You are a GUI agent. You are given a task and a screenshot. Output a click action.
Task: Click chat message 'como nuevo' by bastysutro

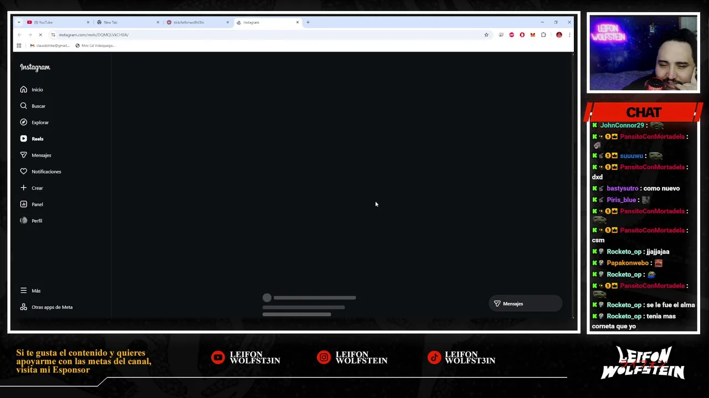tap(661, 188)
